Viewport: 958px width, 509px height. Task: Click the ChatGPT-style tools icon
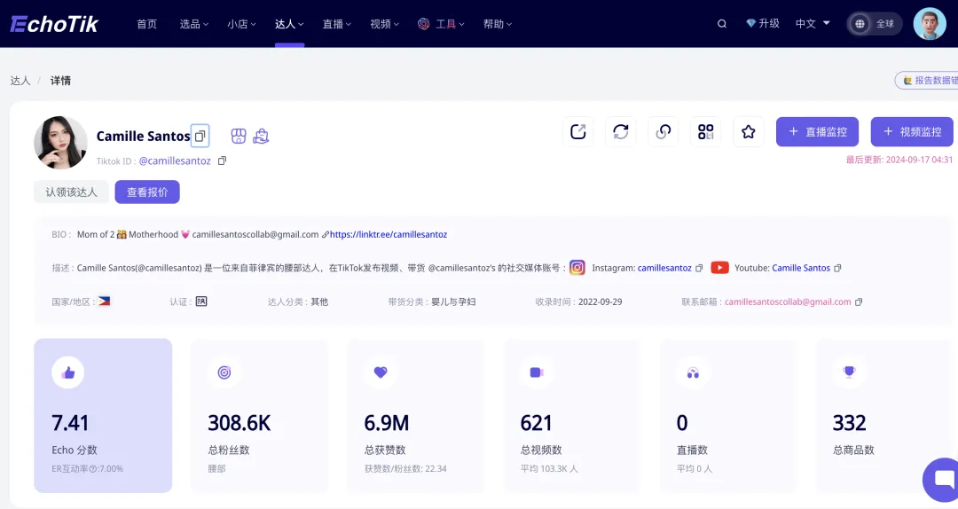[423, 24]
